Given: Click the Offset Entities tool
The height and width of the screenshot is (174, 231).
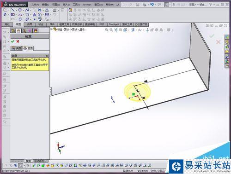Looking at the screenshot, I should [x=40, y=19].
